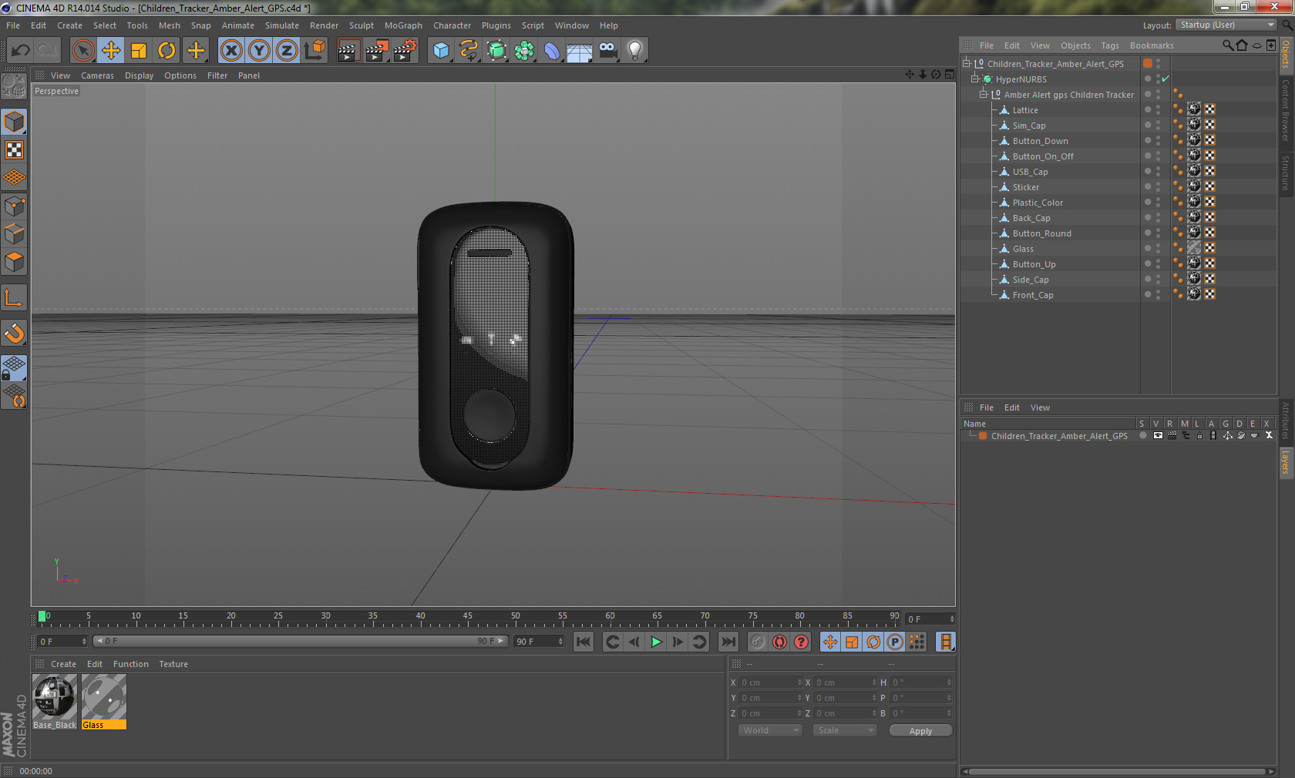Toggle X axis lock
This screenshot has height=778, width=1295.
point(231,51)
